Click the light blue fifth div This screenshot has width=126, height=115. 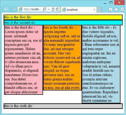point(101,64)
